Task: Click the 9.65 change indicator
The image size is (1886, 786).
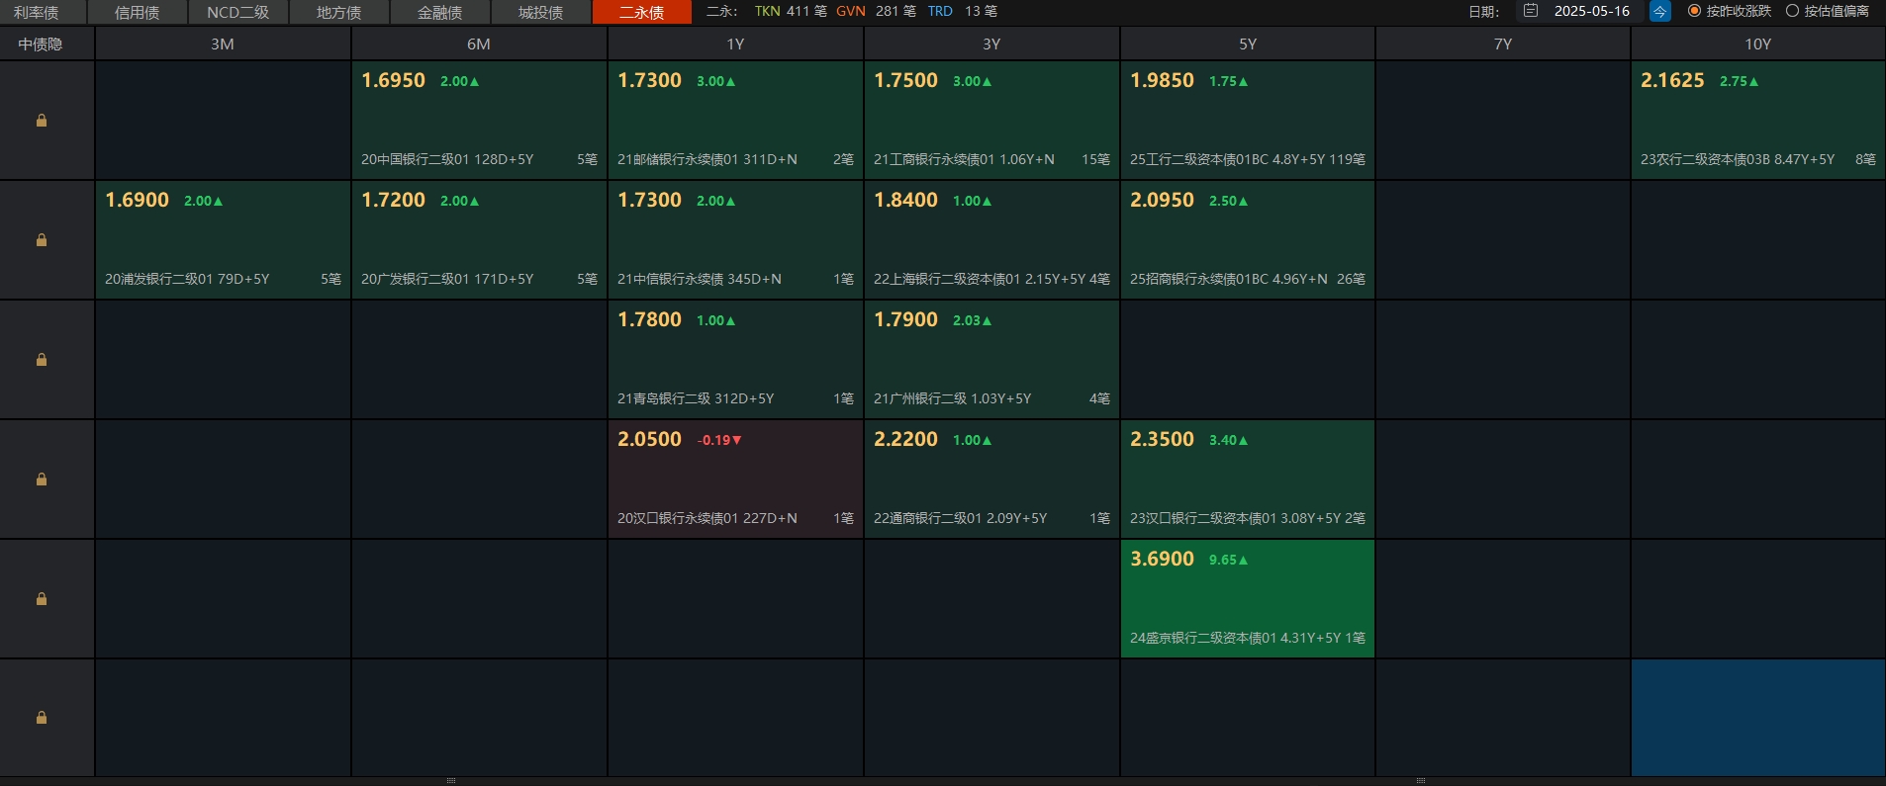Action: tap(1228, 560)
